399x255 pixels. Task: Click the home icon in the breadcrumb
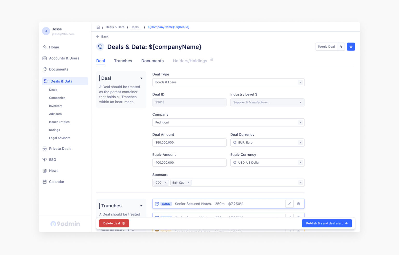98,27
